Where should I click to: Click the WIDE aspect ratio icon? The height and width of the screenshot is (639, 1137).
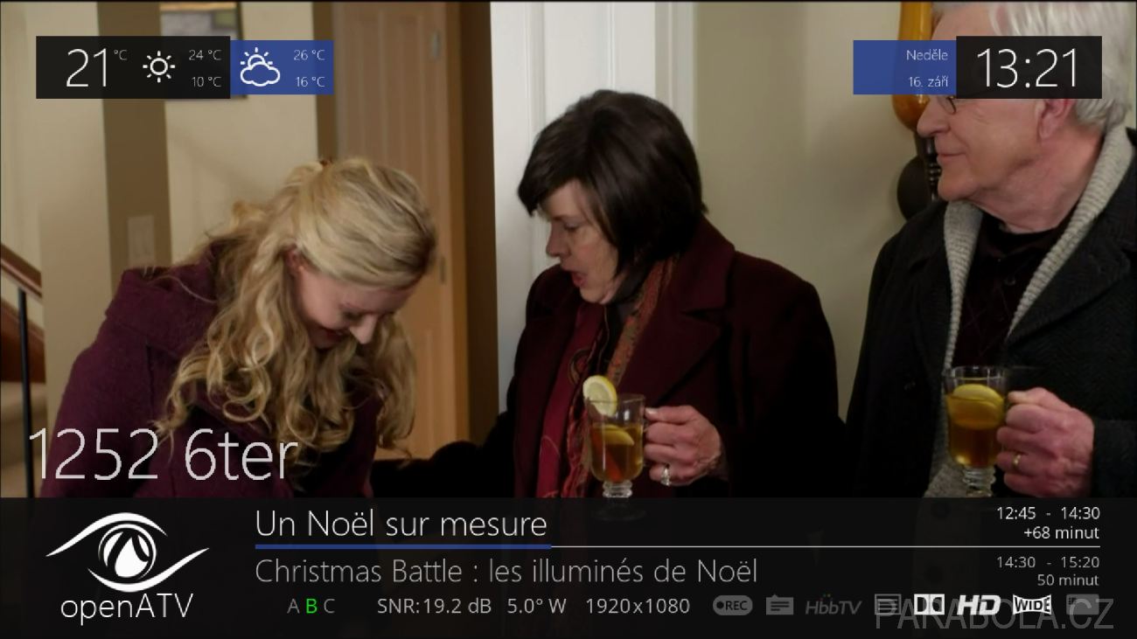[1031, 605]
